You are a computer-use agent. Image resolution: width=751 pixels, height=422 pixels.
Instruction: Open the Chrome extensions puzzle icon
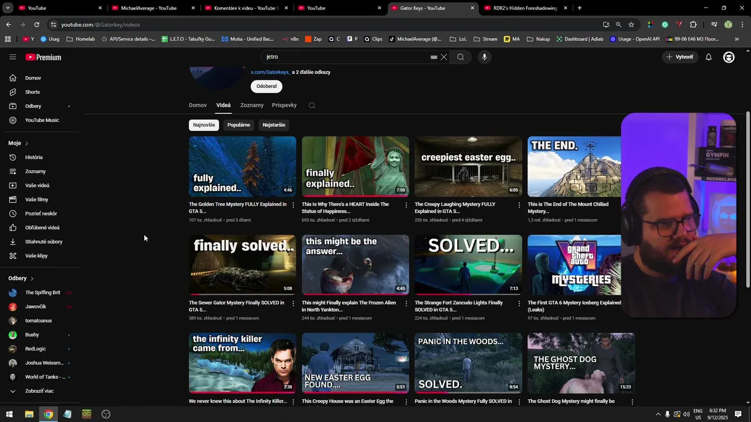(x=693, y=25)
